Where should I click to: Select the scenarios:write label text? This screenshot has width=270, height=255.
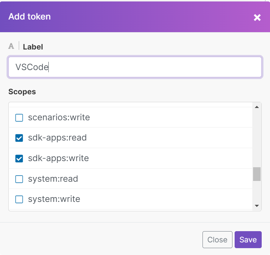[x=59, y=117]
